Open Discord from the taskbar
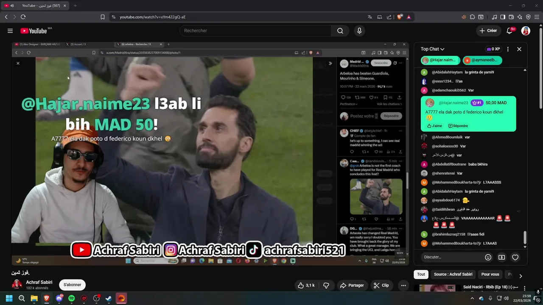543x305 pixels. click(59, 298)
